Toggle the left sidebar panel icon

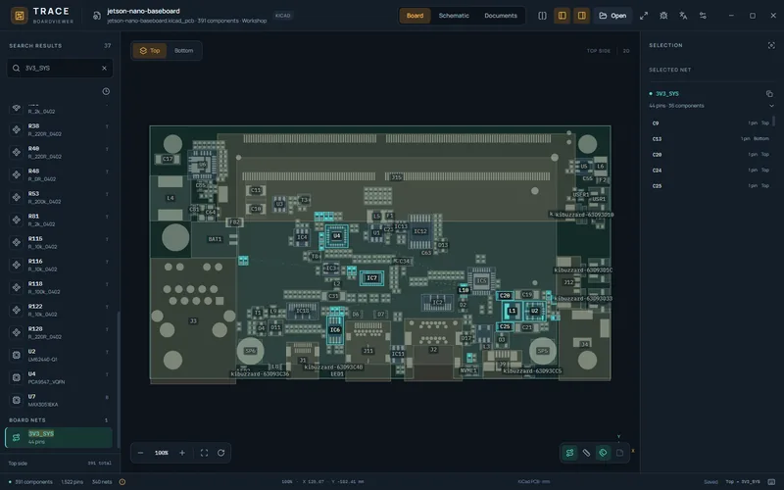(x=562, y=16)
